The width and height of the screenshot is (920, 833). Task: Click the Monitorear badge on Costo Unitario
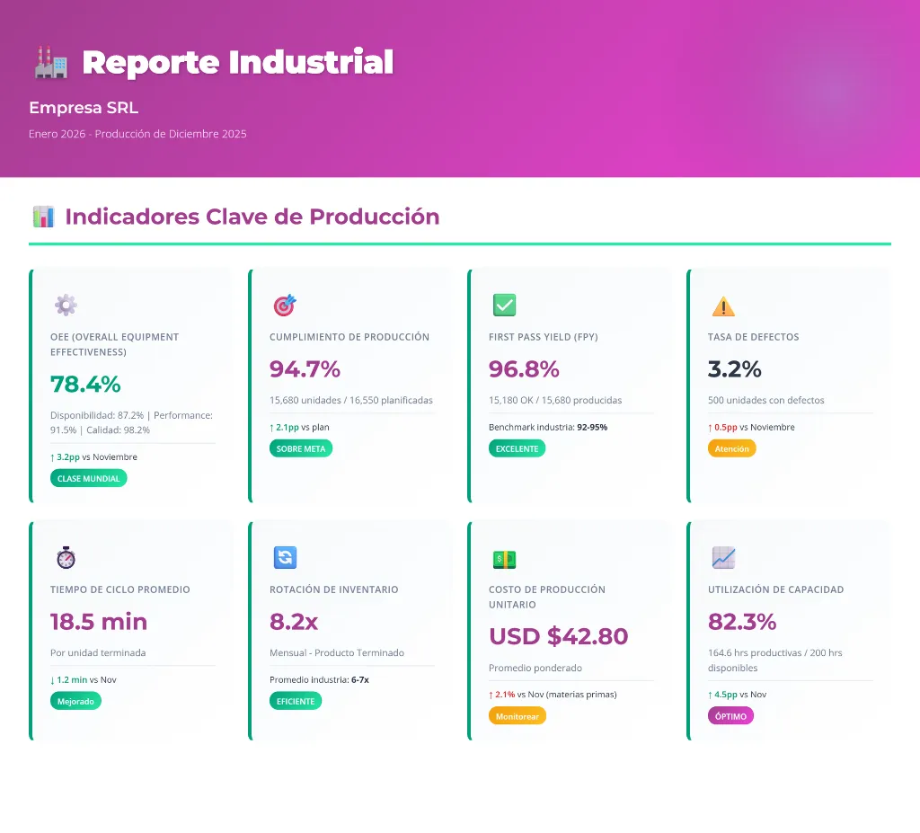pyautogui.click(x=517, y=716)
